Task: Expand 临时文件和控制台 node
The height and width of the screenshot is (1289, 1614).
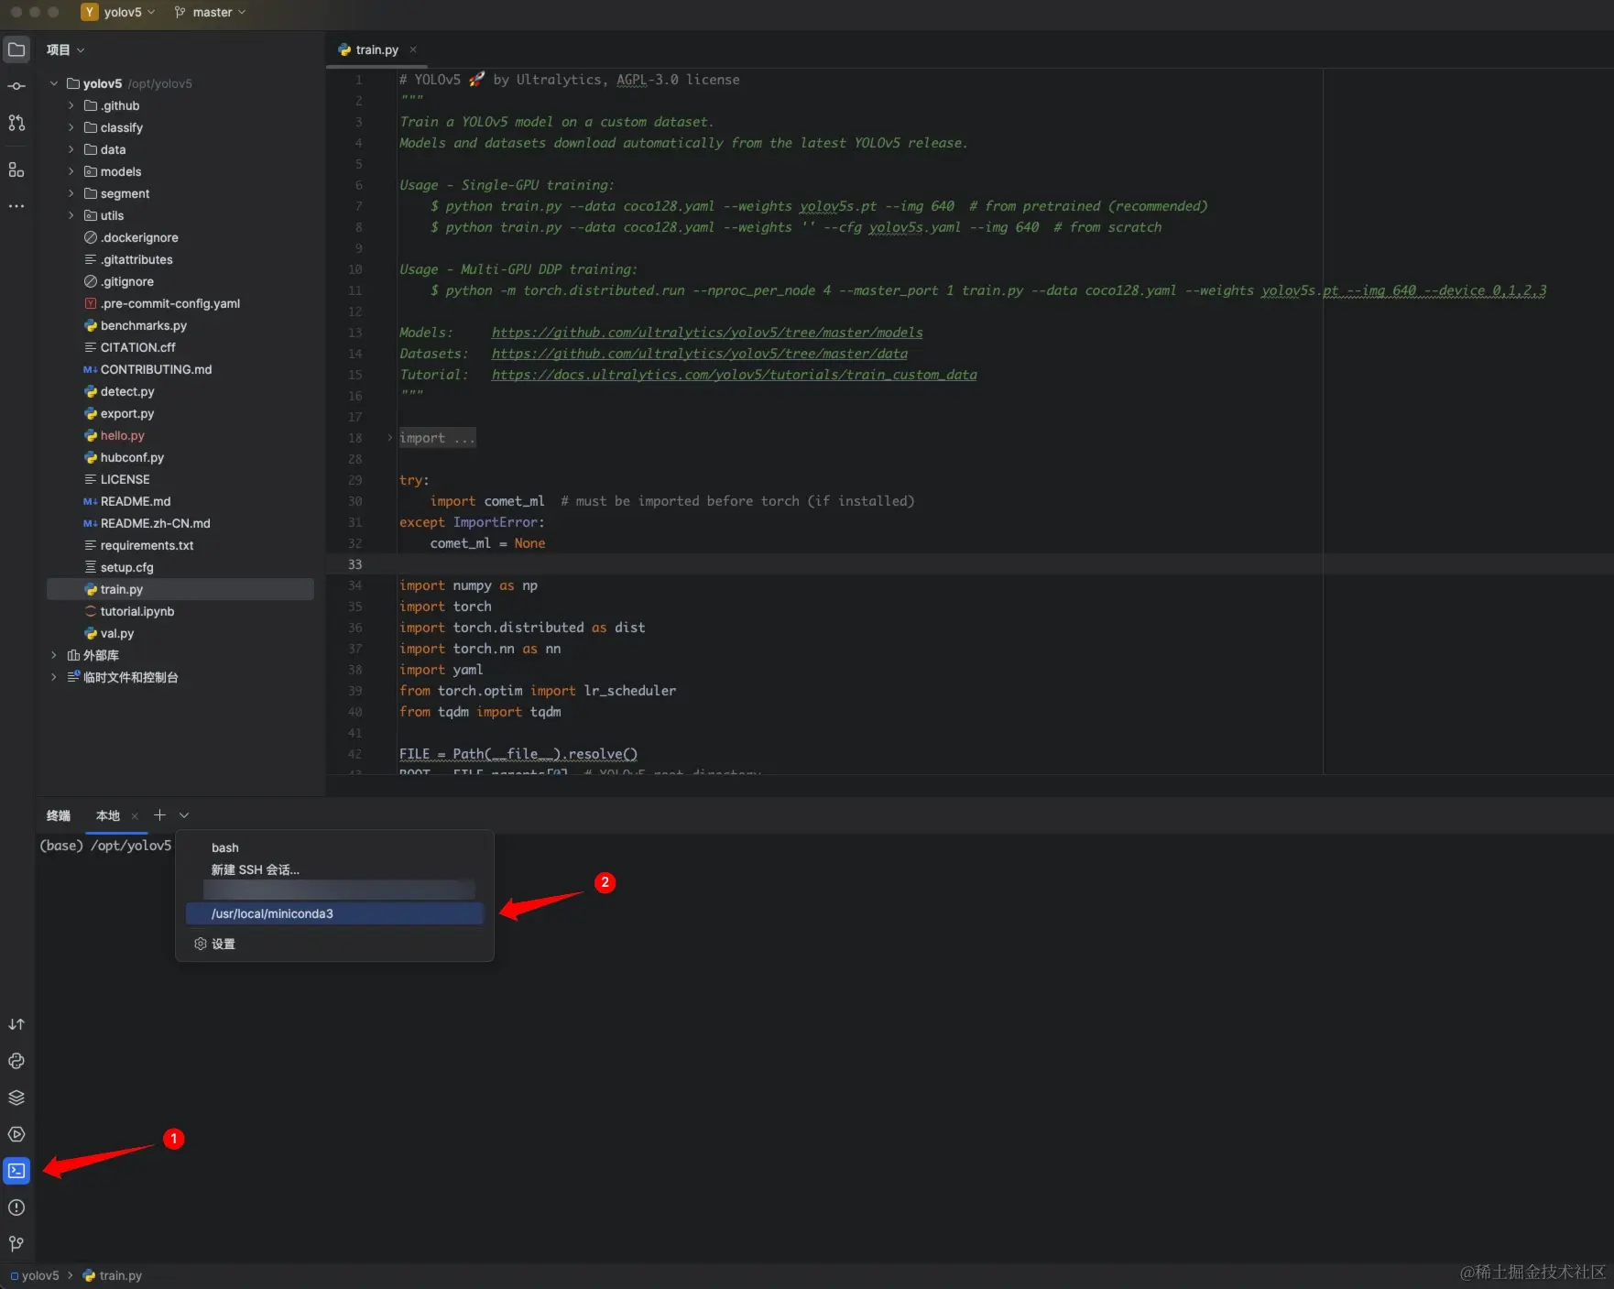Action: tap(54, 677)
